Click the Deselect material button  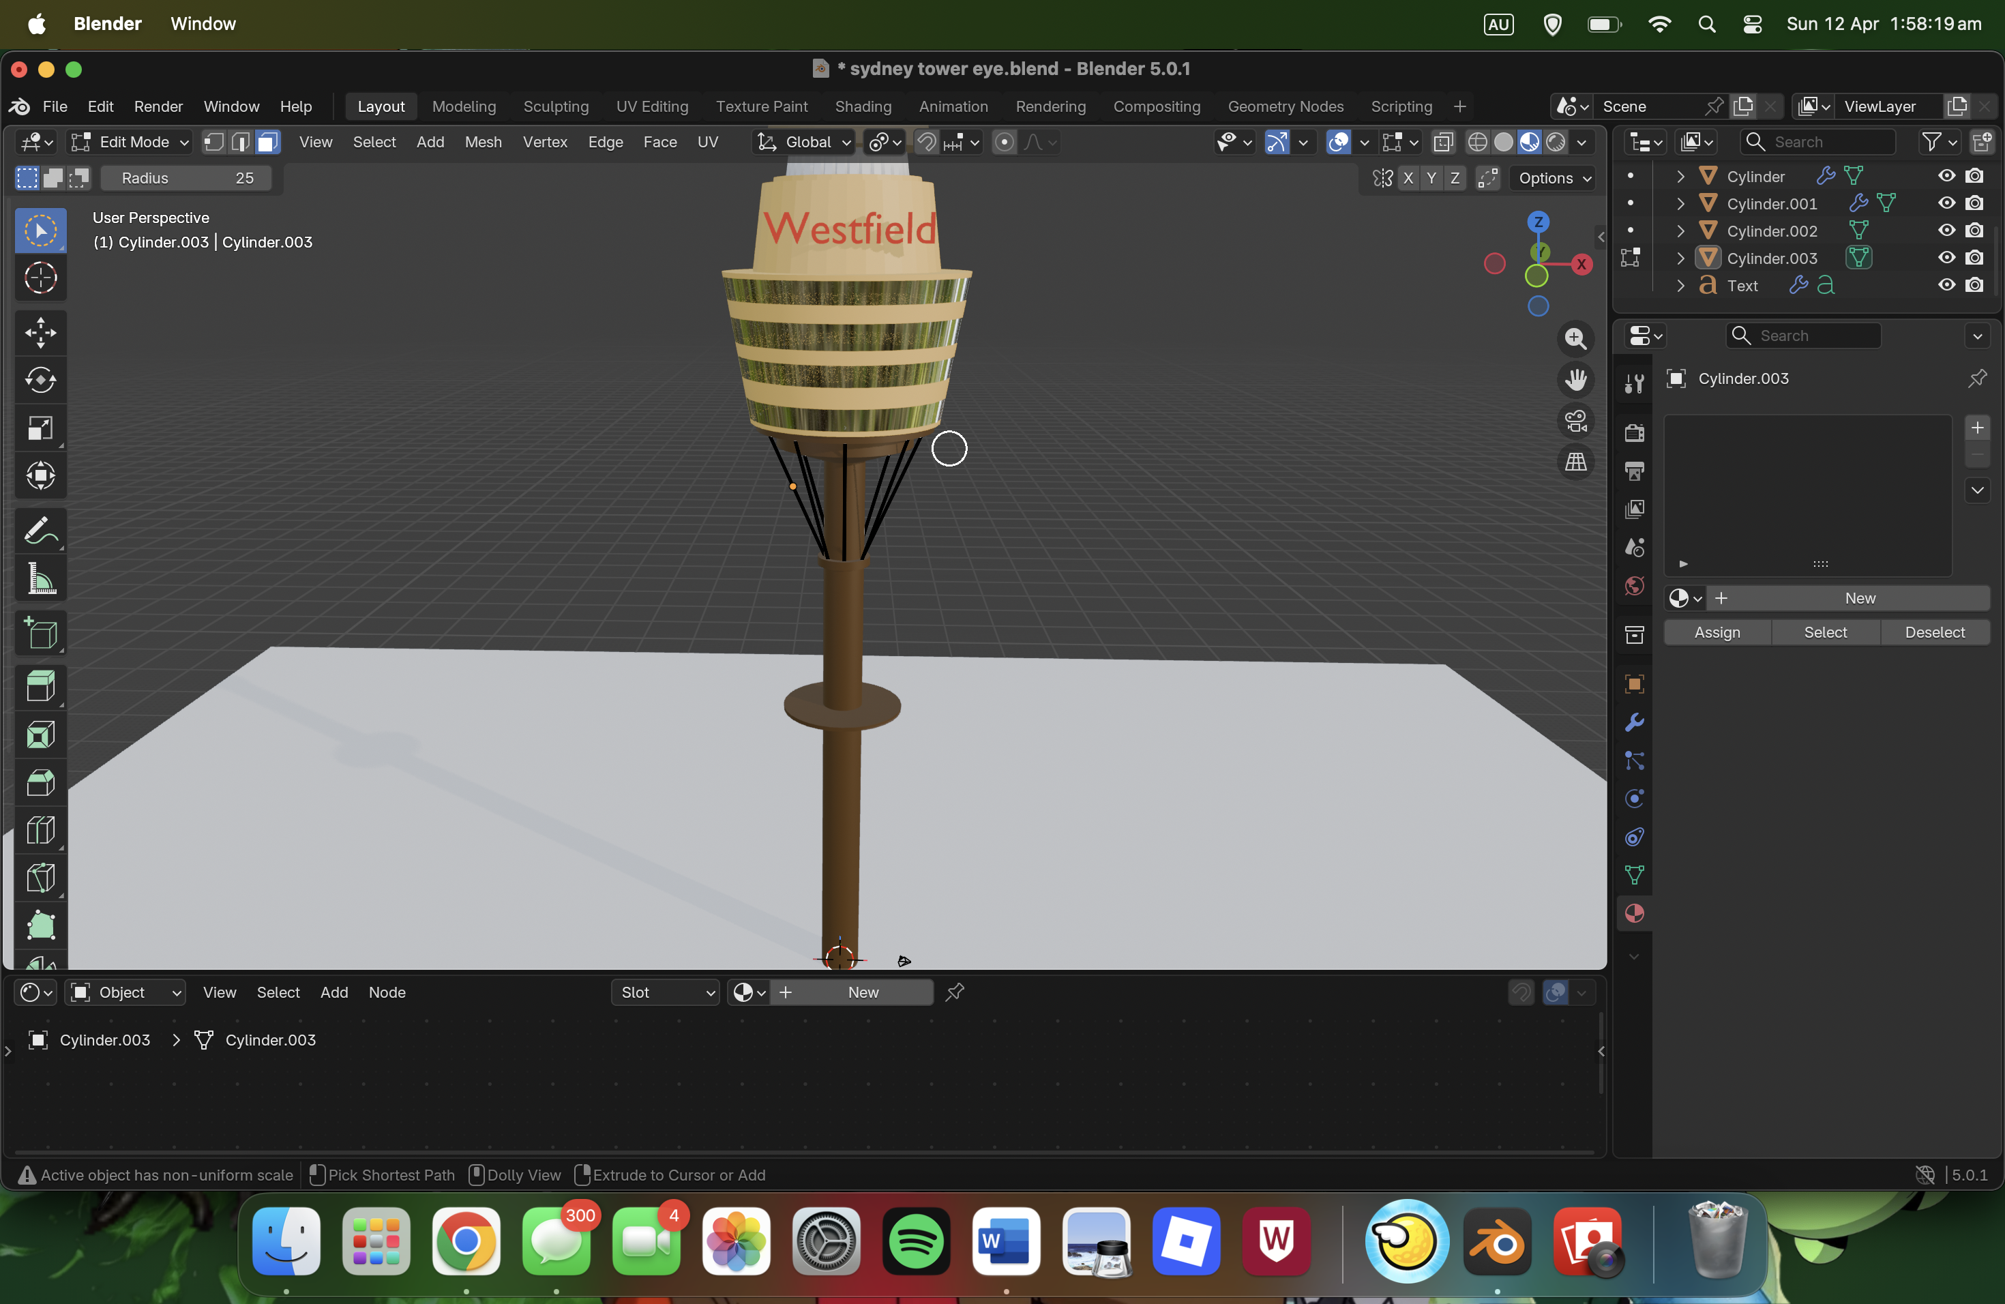coord(1935,633)
